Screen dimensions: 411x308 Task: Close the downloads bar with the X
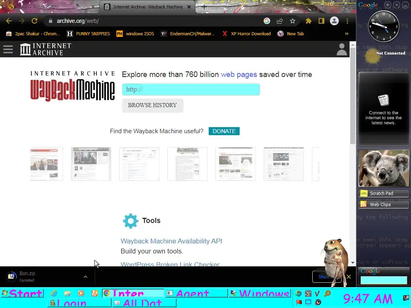[349, 277]
